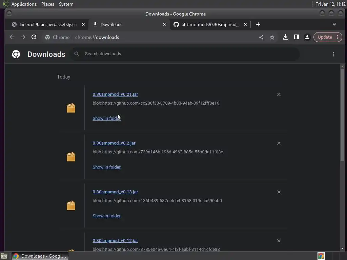Open 0.30smpmod_v0.12.jar file link
The width and height of the screenshot is (347, 260).
point(115,241)
